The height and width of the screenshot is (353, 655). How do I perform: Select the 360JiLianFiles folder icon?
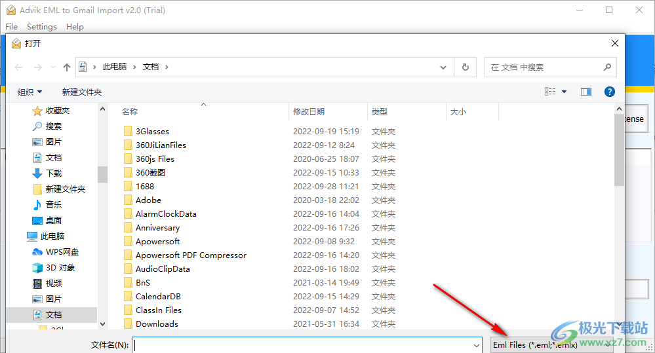tap(128, 145)
